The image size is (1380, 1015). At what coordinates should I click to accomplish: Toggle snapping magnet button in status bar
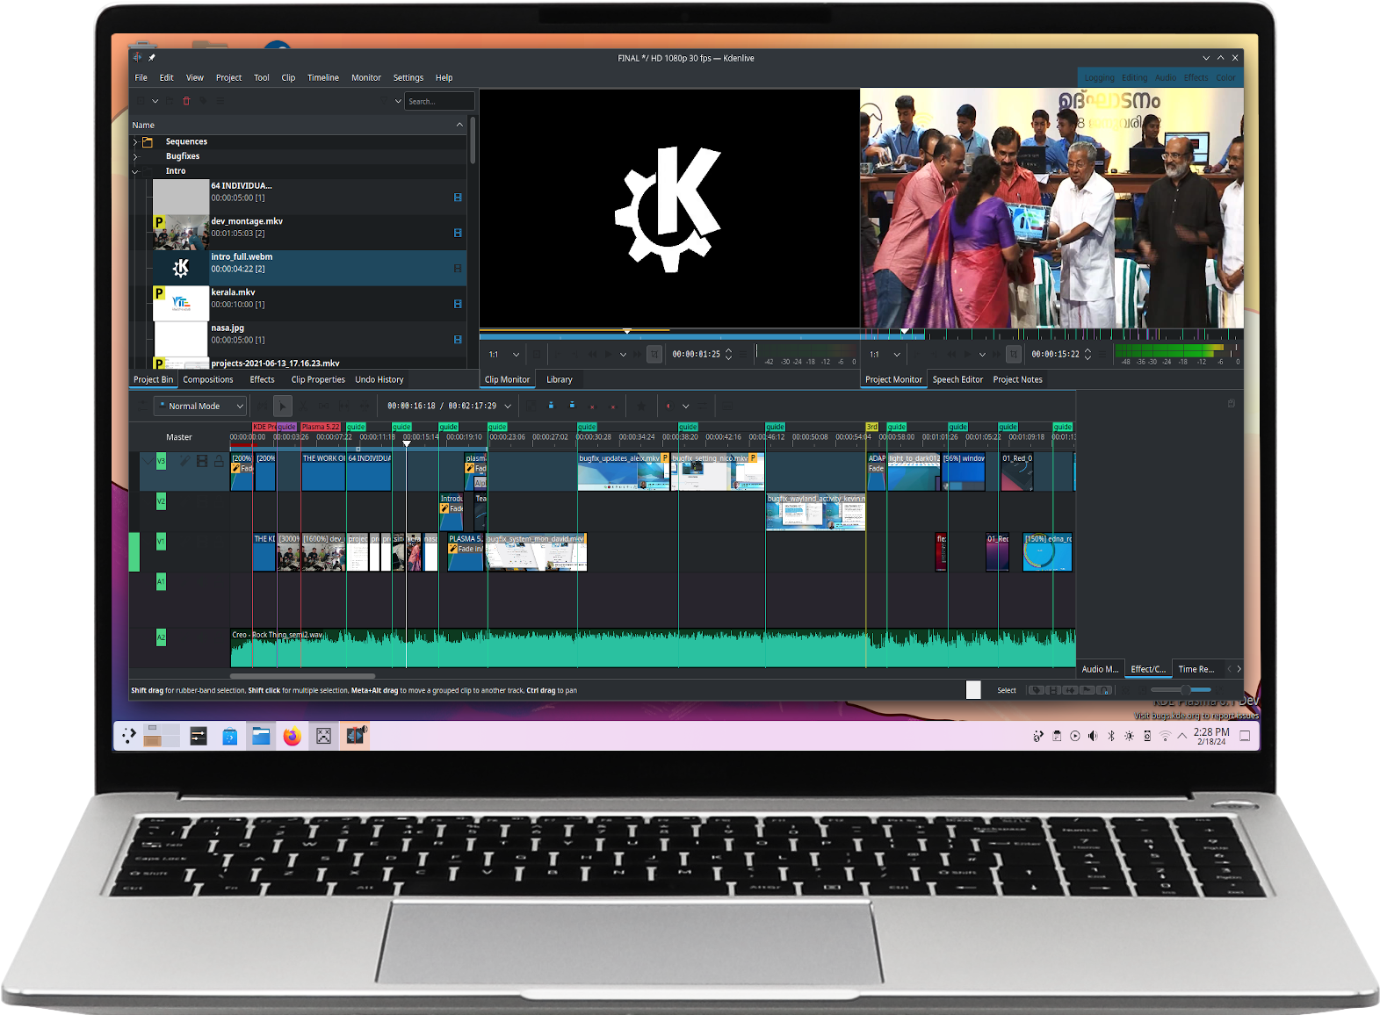coord(1105,690)
